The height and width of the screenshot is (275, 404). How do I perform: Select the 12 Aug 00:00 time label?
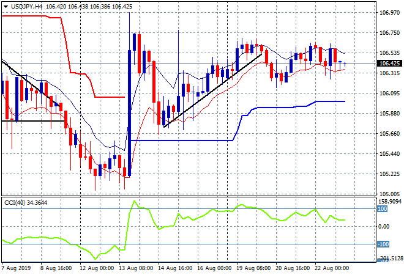(x=97, y=268)
